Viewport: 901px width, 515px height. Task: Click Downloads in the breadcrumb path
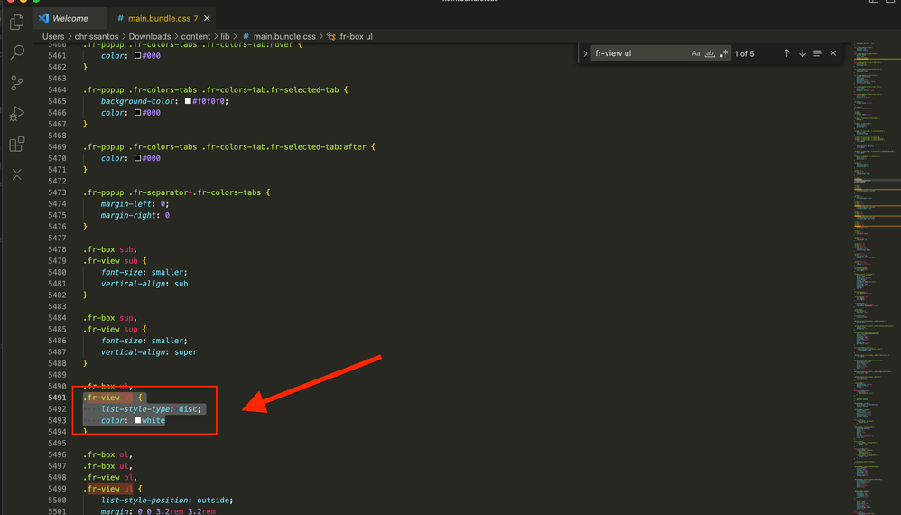149,36
